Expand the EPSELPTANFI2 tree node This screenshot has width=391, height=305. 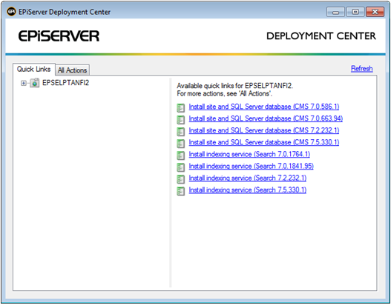coord(24,83)
